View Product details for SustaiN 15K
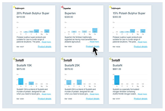Image resolution: width=165 pixels, height=111 pixels. [45, 98]
